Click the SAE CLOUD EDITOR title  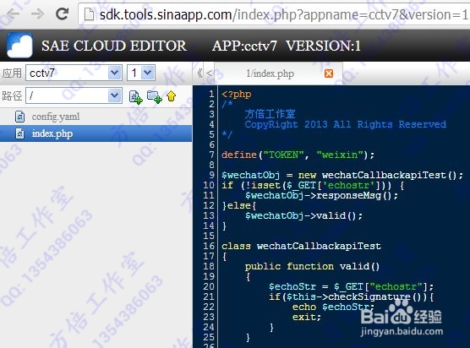point(114,46)
